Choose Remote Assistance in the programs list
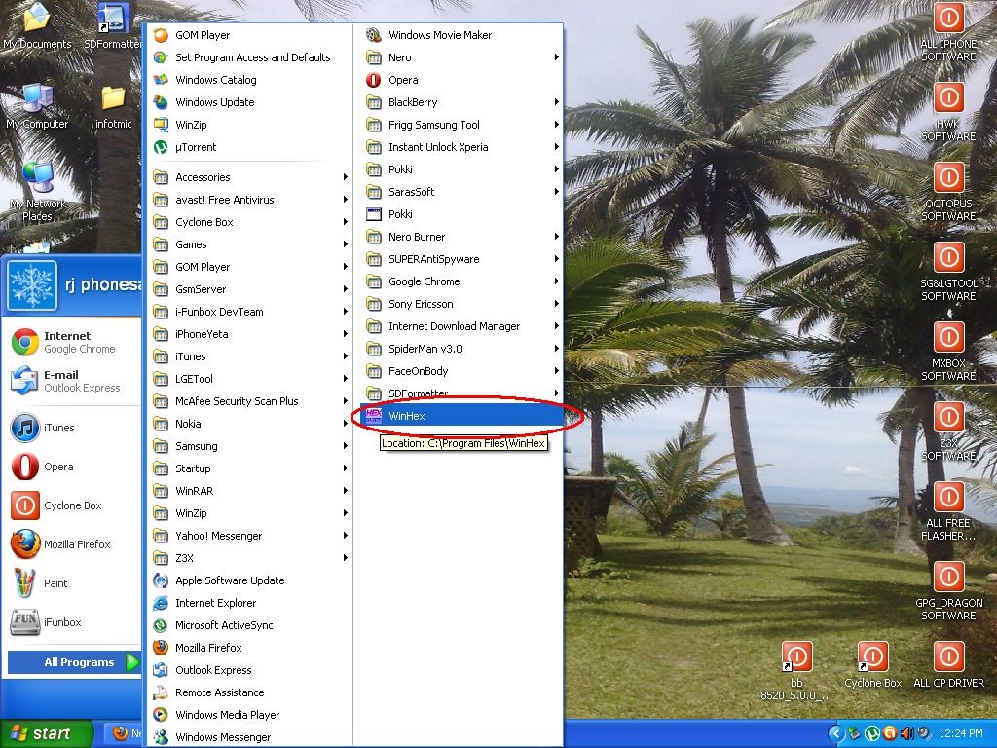 pos(249,692)
